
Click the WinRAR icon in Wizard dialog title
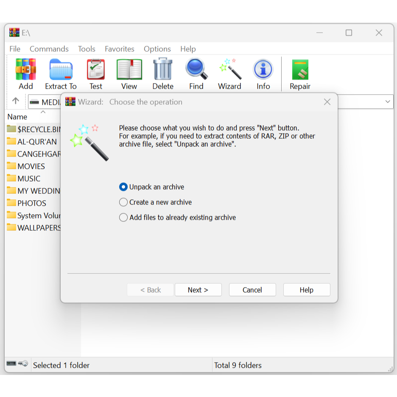coord(70,101)
